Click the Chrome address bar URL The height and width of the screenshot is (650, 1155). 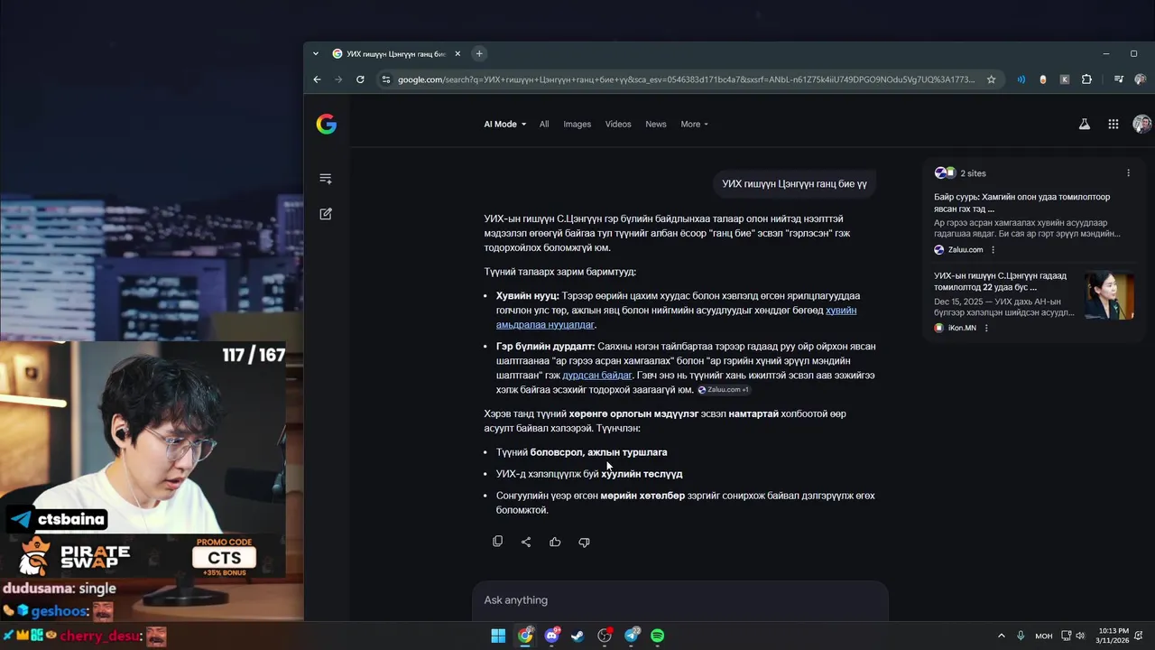tap(686, 79)
